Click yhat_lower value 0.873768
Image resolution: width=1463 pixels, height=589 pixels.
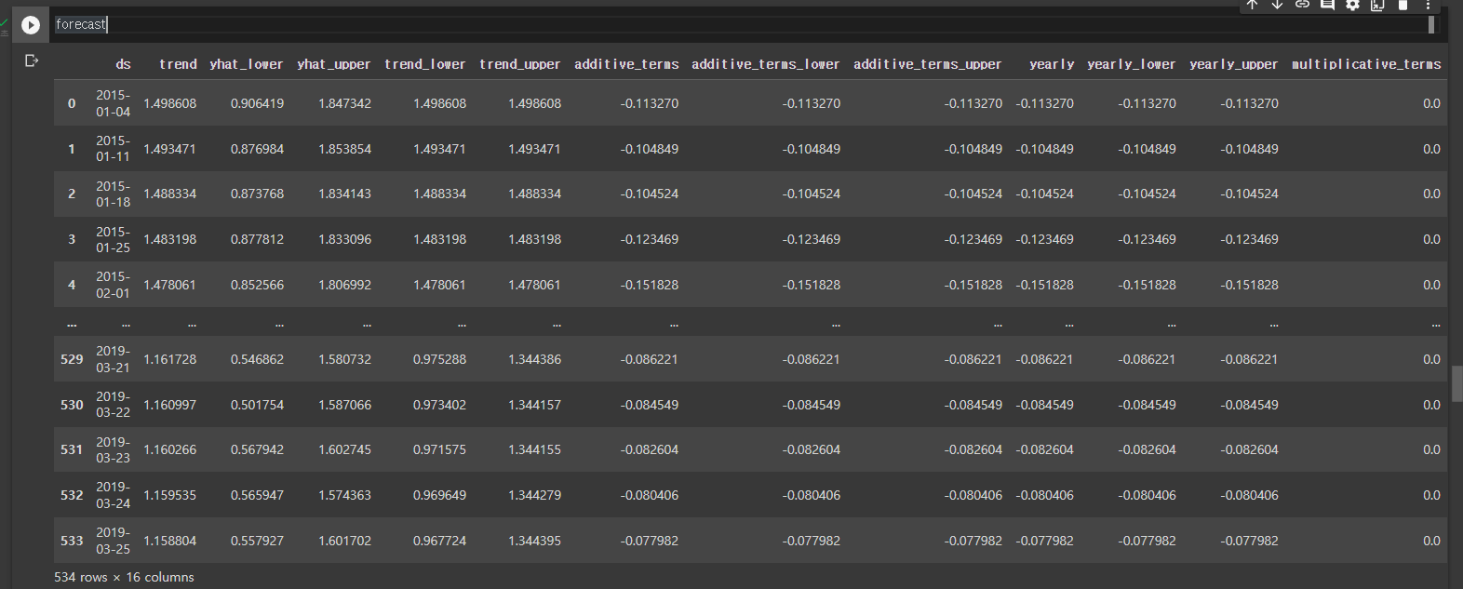[257, 194]
